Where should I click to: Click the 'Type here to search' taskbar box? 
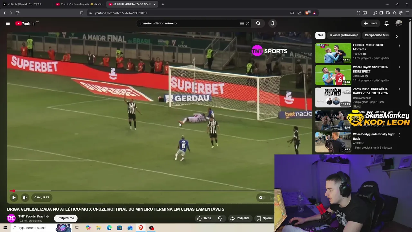(x=41, y=228)
